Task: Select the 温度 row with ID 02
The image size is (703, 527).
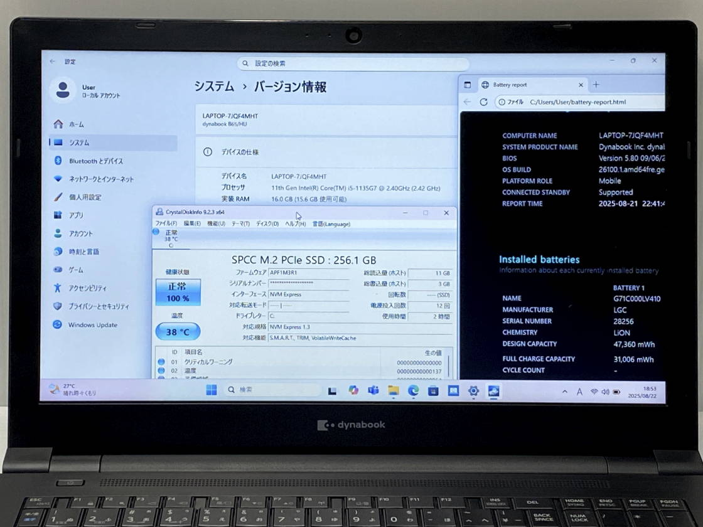Action: (x=300, y=371)
